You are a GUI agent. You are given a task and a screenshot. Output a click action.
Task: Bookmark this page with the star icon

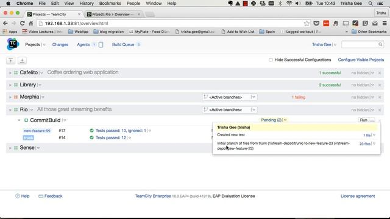click(307, 23)
